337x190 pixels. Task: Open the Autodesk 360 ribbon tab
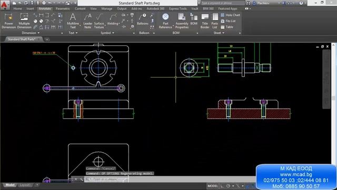[155, 8]
